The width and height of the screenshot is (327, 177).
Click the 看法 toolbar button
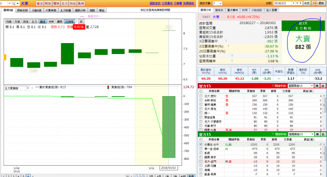coord(40,3)
